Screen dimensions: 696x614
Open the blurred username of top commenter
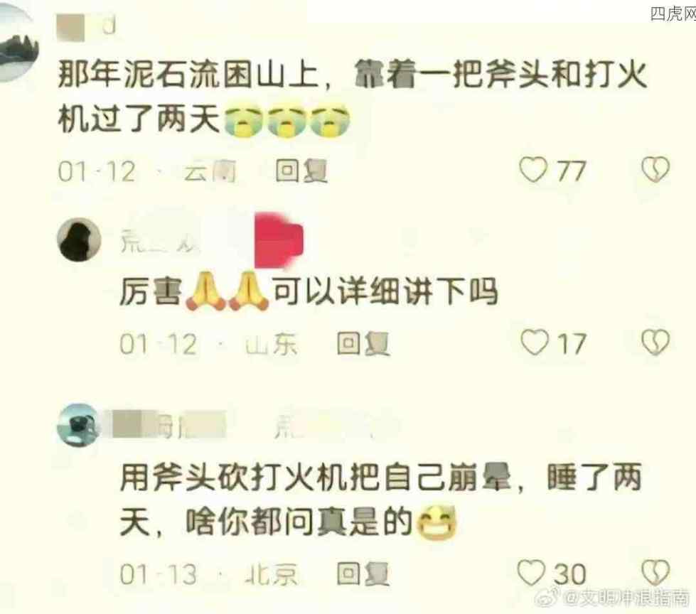tap(87, 26)
